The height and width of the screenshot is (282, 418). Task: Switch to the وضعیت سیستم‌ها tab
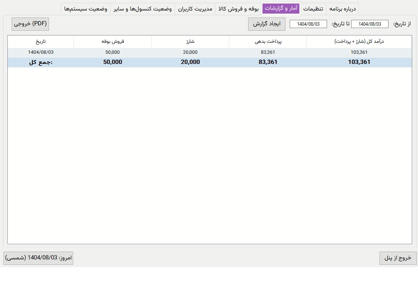coord(86,9)
